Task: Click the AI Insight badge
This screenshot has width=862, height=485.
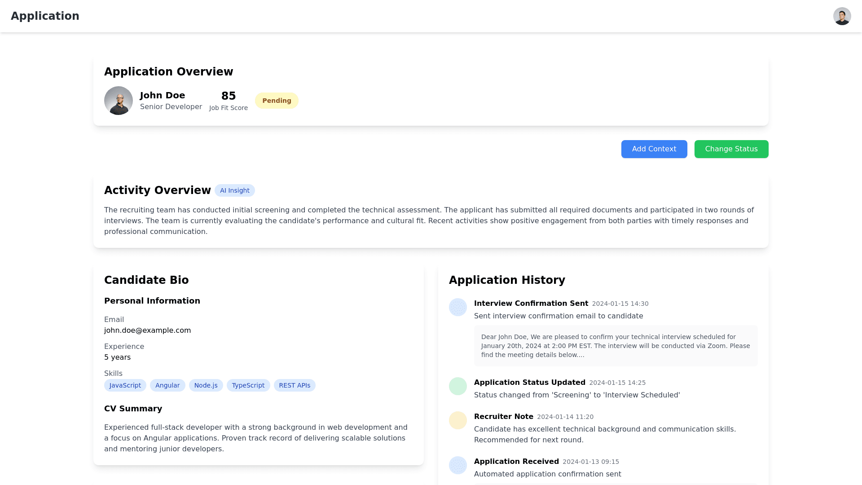Action: point(234,190)
